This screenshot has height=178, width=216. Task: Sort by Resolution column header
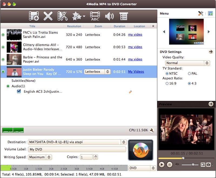point(74,26)
